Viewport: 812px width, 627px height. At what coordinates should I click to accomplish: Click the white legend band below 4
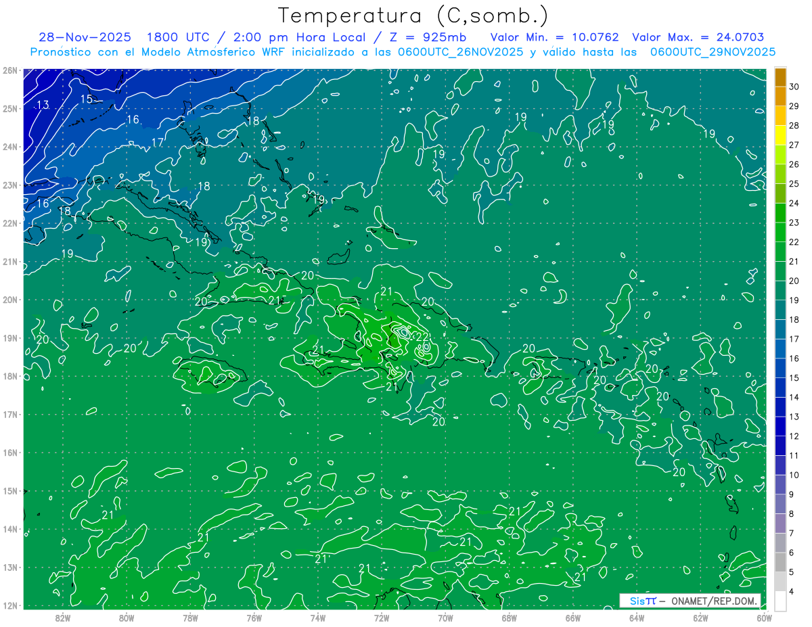click(x=780, y=601)
